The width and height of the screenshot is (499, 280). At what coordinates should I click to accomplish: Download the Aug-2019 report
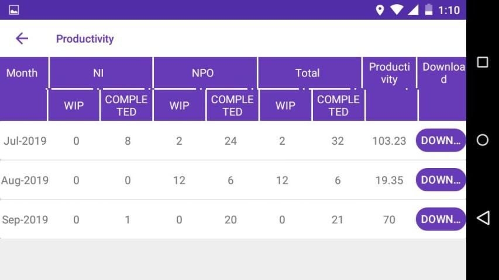point(441,180)
